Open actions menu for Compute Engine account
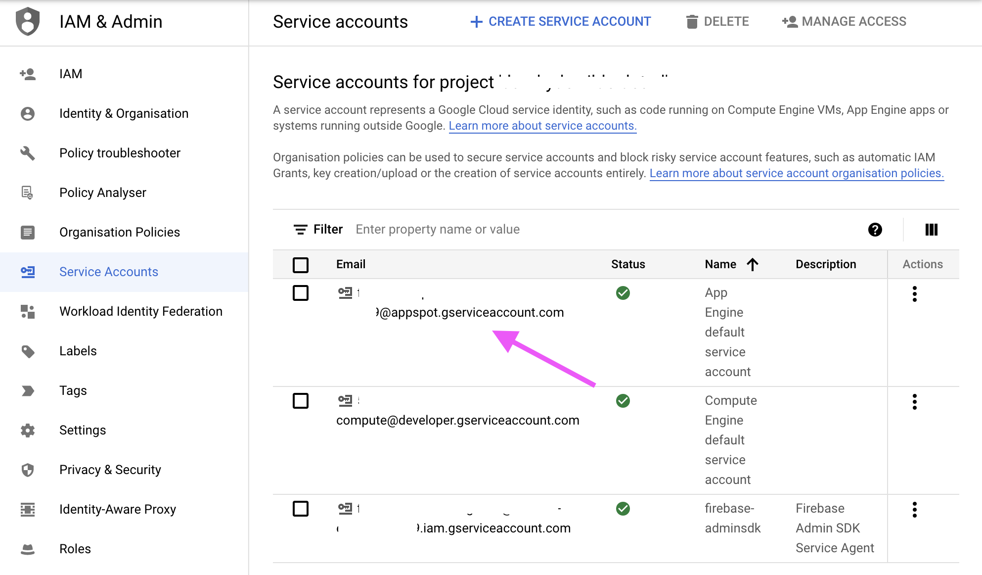This screenshot has height=575, width=982. point(914,402)
